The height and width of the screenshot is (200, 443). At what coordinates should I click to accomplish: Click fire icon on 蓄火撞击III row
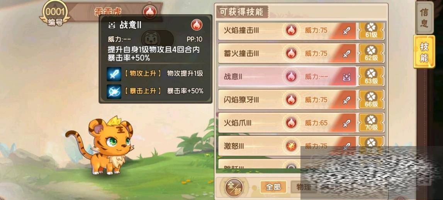click(291, 53)
